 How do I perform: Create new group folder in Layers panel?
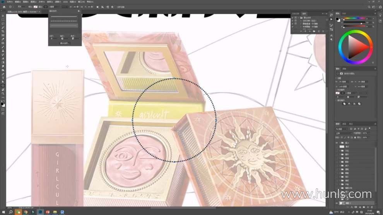364,207
